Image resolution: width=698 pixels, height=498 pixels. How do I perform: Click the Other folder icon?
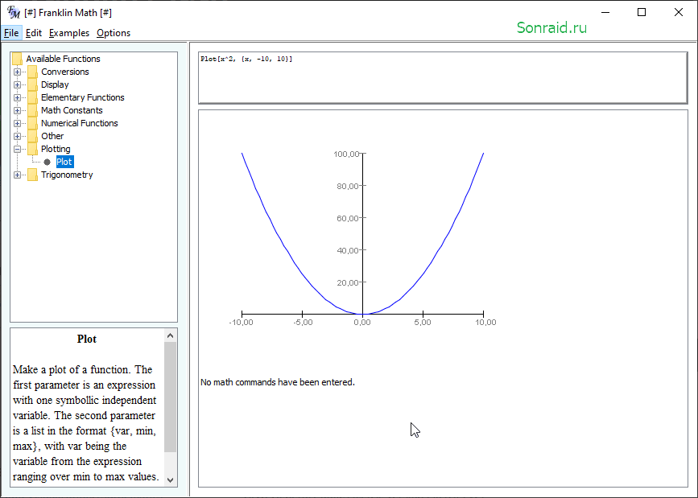[32, 136]
